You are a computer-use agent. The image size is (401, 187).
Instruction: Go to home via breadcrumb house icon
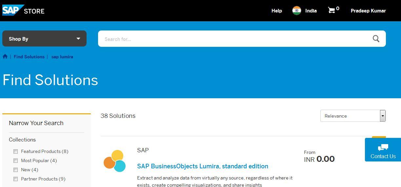(5, 56)
